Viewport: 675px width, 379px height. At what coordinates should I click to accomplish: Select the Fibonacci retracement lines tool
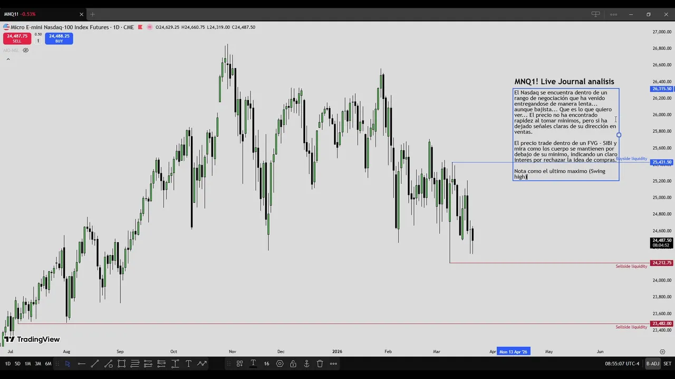point(135,364)
